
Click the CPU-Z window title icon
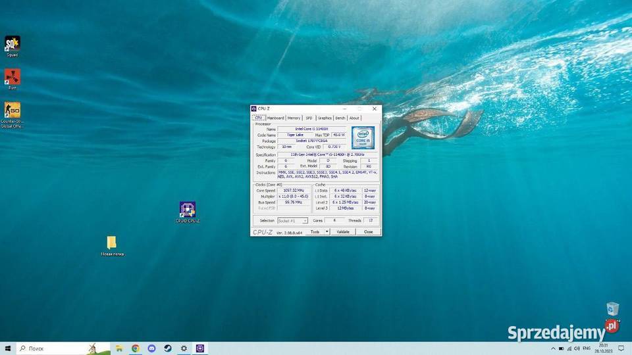[x=253, y=108]
